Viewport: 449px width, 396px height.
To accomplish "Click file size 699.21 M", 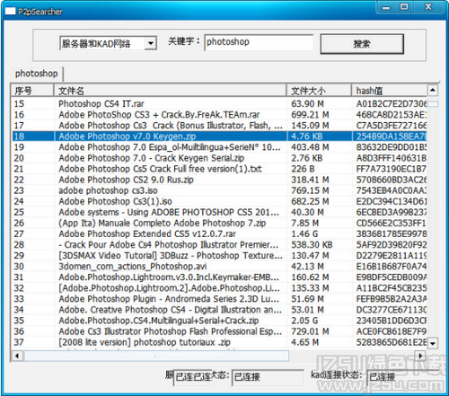I will tap(310, 115).
